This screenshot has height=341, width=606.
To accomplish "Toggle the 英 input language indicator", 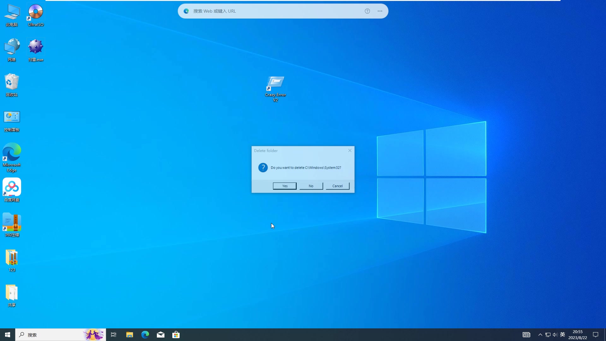I will [x=562, y=335].
